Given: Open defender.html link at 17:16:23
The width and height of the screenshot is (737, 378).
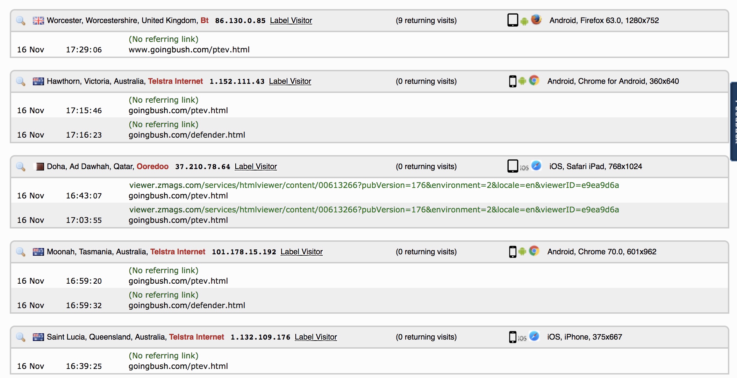Looking at the screenshot, I should pos(187,135).
